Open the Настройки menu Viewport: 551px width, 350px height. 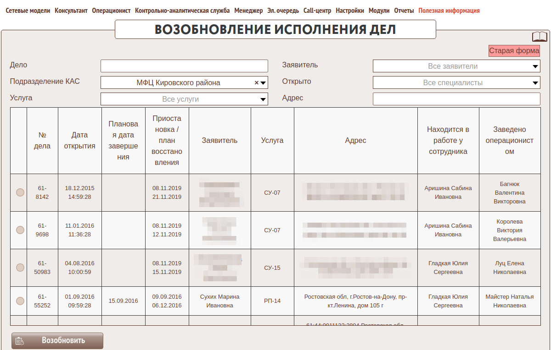tap(350, 11)
